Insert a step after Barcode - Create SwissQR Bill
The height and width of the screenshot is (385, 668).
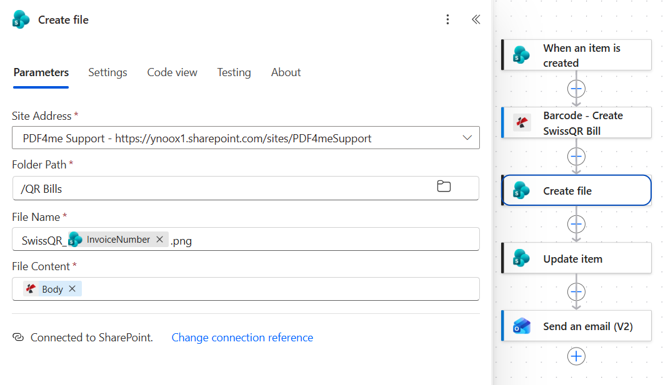[576, 157]
